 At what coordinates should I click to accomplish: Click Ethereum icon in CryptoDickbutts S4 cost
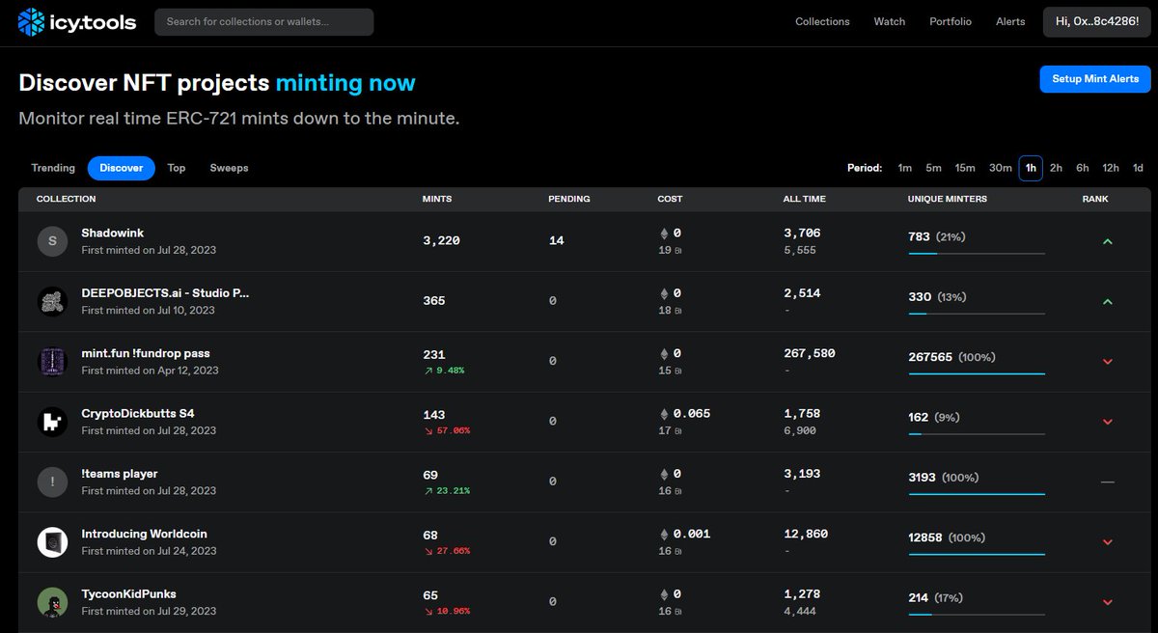pos(663,413)
